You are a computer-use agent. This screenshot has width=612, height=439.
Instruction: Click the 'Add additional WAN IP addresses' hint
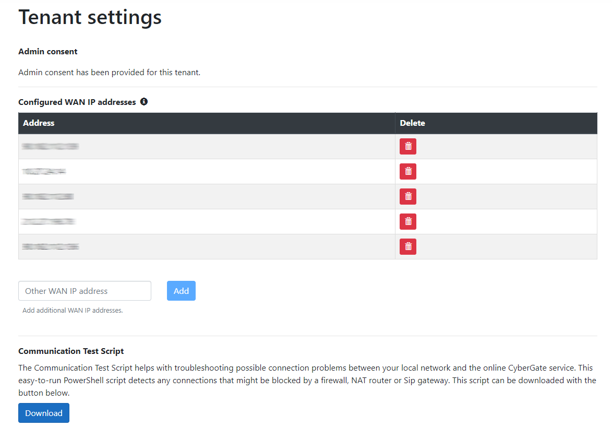tap(73, 311)
